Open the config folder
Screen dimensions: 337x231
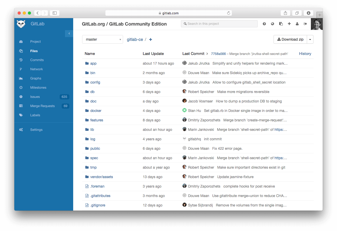point(95,82)
